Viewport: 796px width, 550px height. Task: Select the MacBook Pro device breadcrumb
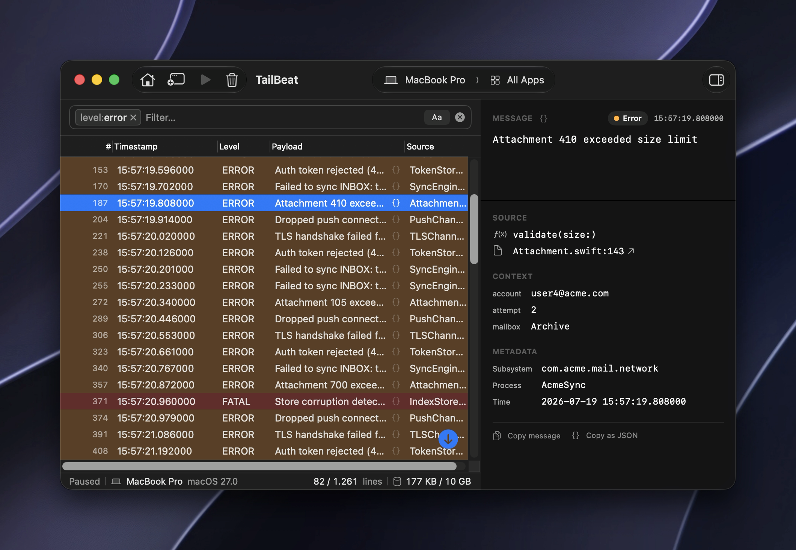pos(425,80)
